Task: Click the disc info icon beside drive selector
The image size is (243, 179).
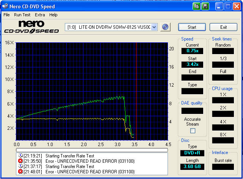Action: pyautogui.click(x=165, y=27)
